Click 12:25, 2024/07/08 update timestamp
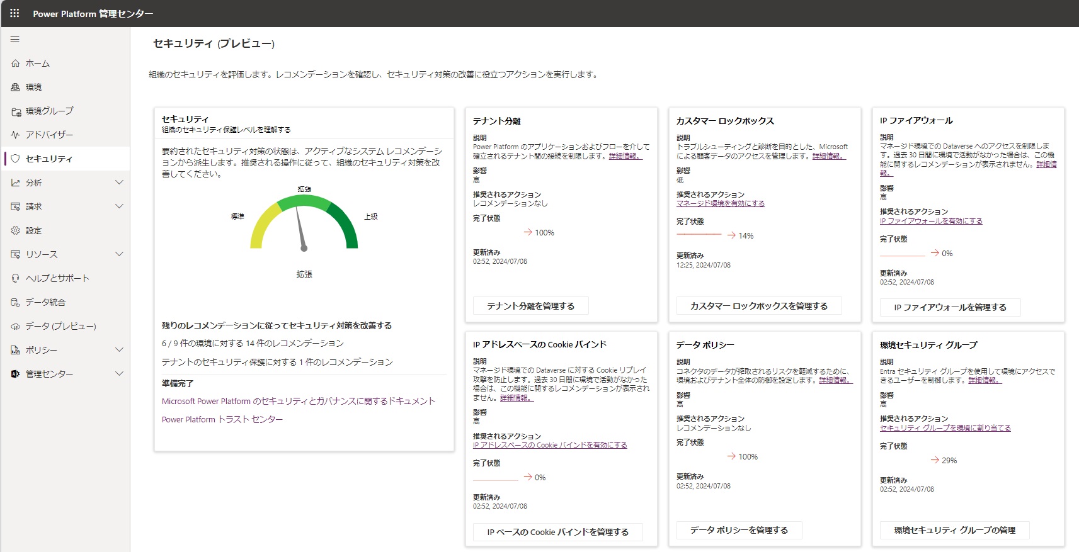Viewport: 1079px width, 552px height. click(704, 265)
